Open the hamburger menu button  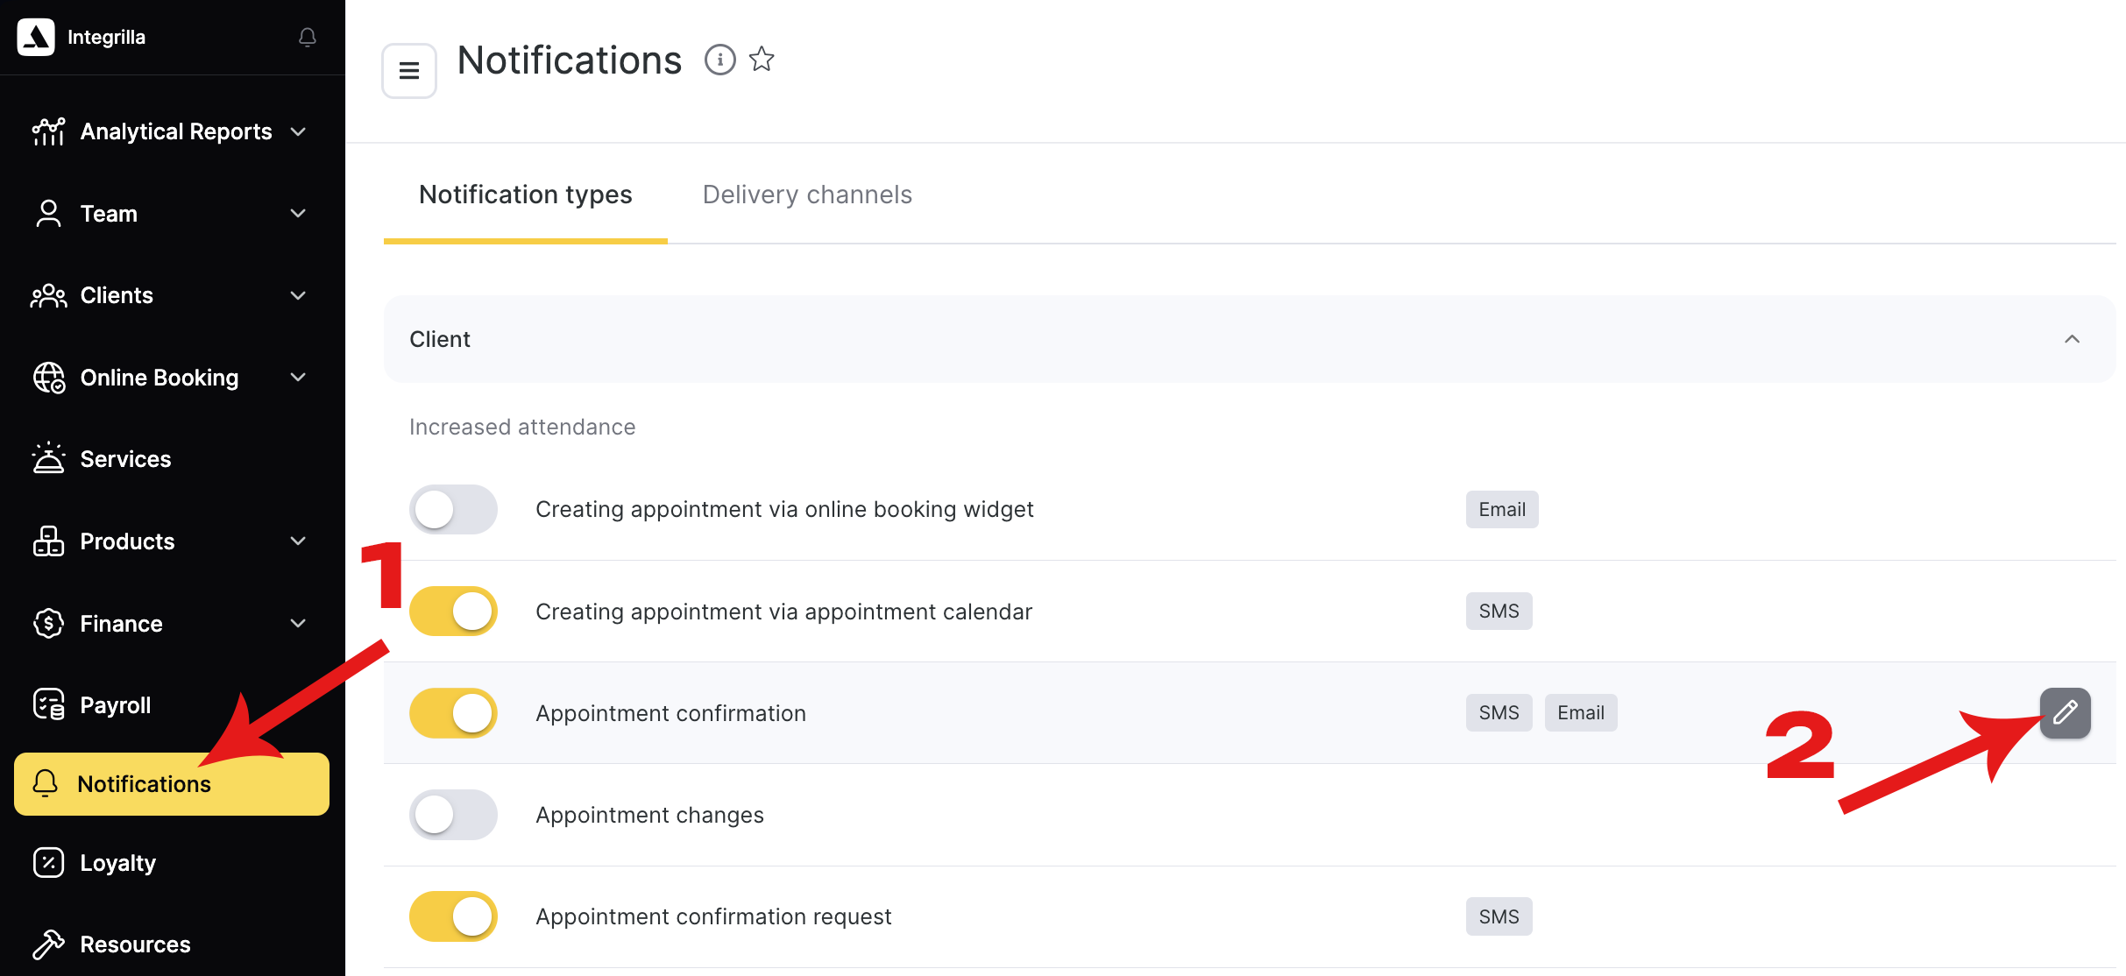[x=409, y=70]
